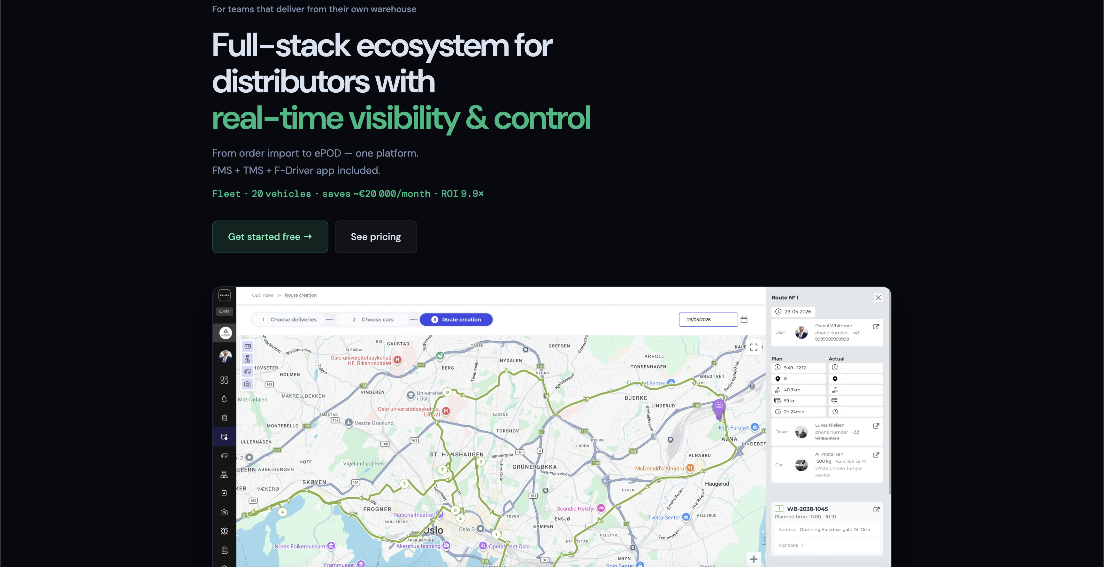This screenshot has width=1104, height=567.
Task: Toggle the package map overlay button
Action: tap(247, 384)
